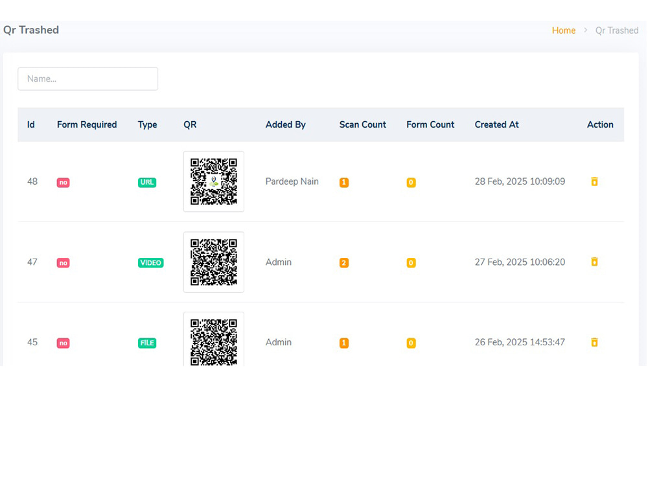
Task: Click the Added By column header
Action: click(x=286, y=124)
